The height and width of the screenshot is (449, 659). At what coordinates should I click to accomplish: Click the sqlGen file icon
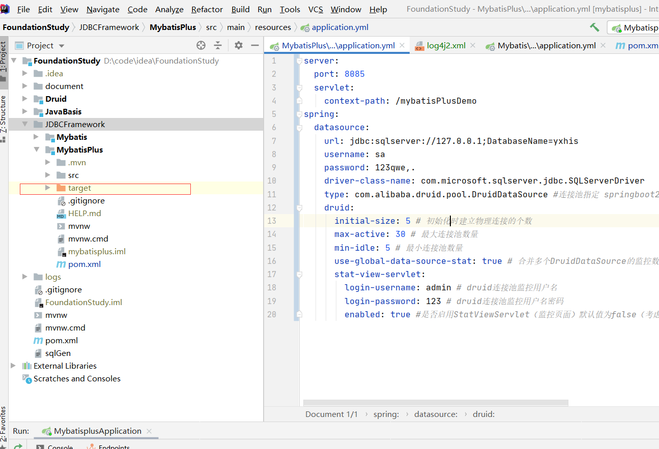(x=38, y=353)
